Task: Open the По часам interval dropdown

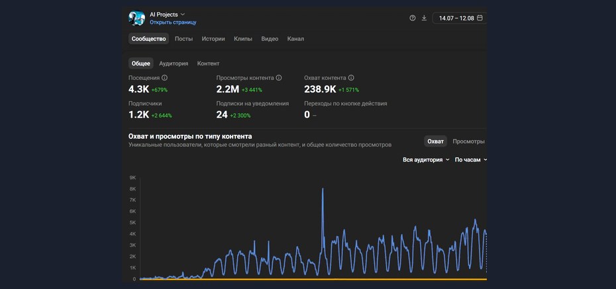Action: tap(471, 159)
